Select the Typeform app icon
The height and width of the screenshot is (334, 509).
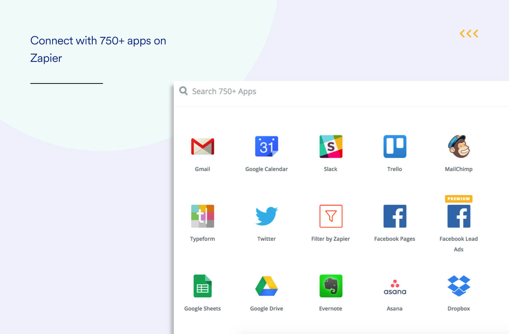[x=203, y=216]
